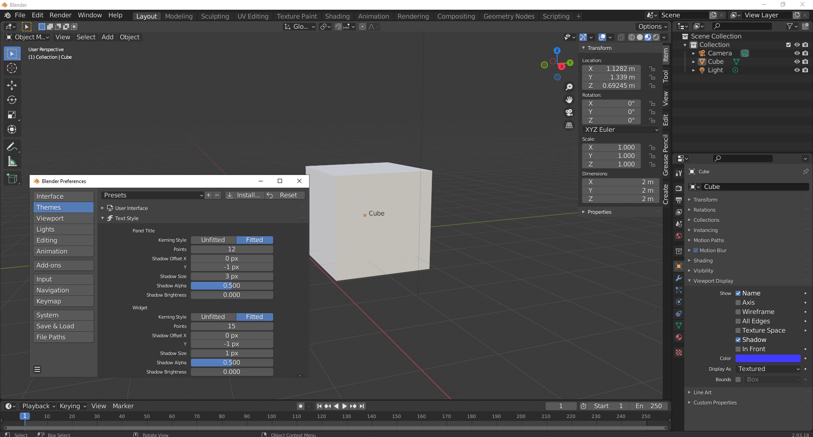This screenshot has width=813, height=437.
Task: Open the Add menu in the viewport header
Action: 108,37
